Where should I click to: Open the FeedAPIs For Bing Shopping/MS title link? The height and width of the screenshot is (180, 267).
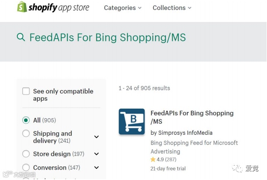192,117
